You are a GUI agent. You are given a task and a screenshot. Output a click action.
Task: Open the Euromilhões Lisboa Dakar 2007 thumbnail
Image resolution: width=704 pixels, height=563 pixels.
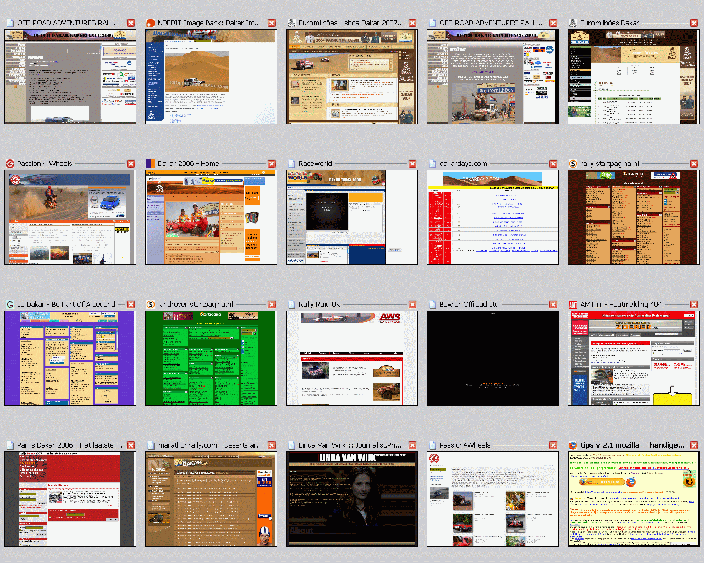point(352,77)
